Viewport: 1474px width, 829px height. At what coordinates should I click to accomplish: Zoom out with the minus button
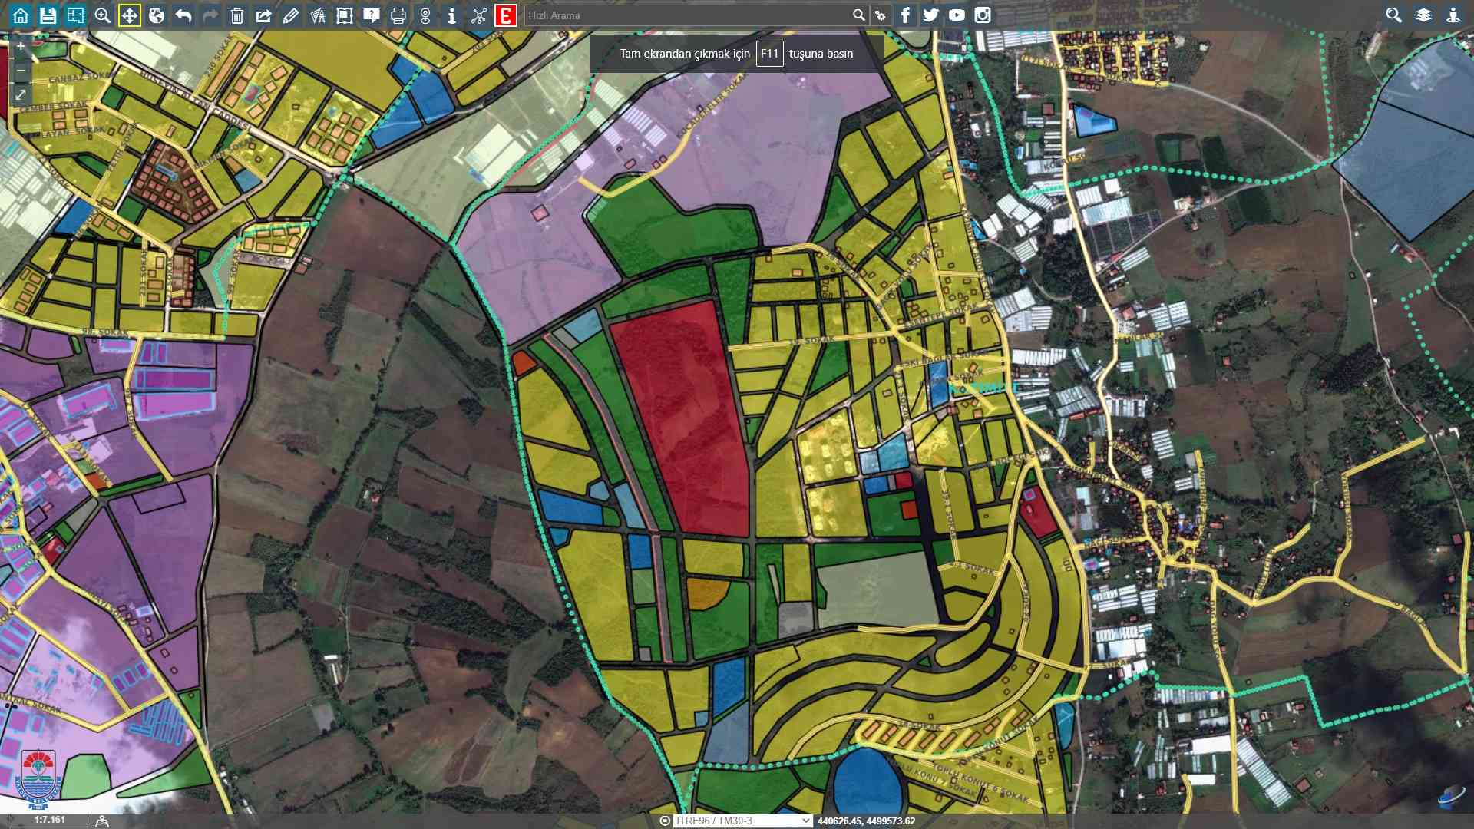coord(21,71)
